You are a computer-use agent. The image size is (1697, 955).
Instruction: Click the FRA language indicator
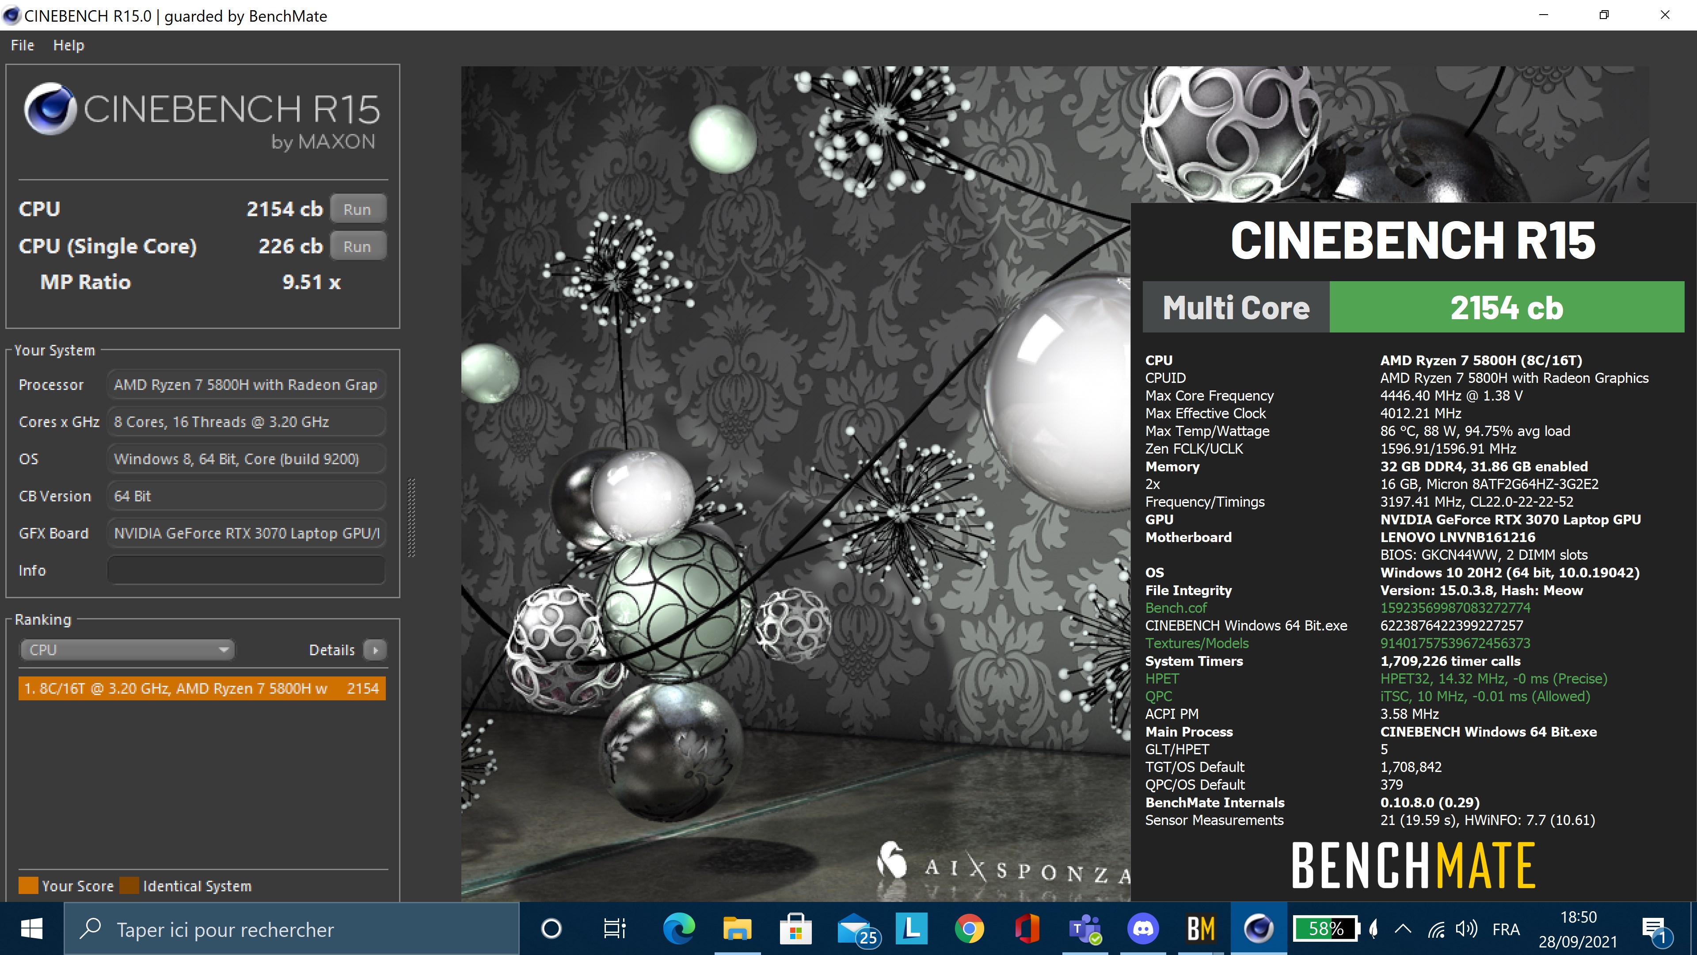[x=1506, y=928]
